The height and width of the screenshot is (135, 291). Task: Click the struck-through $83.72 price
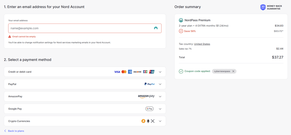click(x=278, y=31)
